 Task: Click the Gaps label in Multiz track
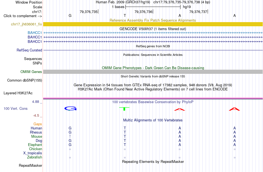(38, 124)
